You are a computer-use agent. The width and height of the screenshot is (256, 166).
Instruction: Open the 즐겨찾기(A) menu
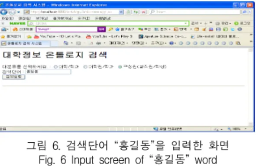63,18
